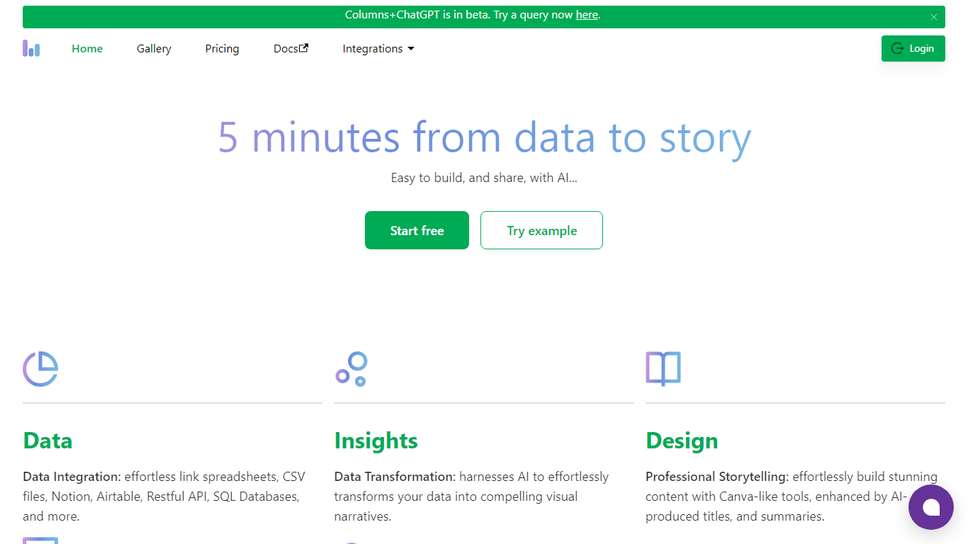This screenshot has height=544, width=968.
Task: Go to the Home tab
Action: (87, 49)
